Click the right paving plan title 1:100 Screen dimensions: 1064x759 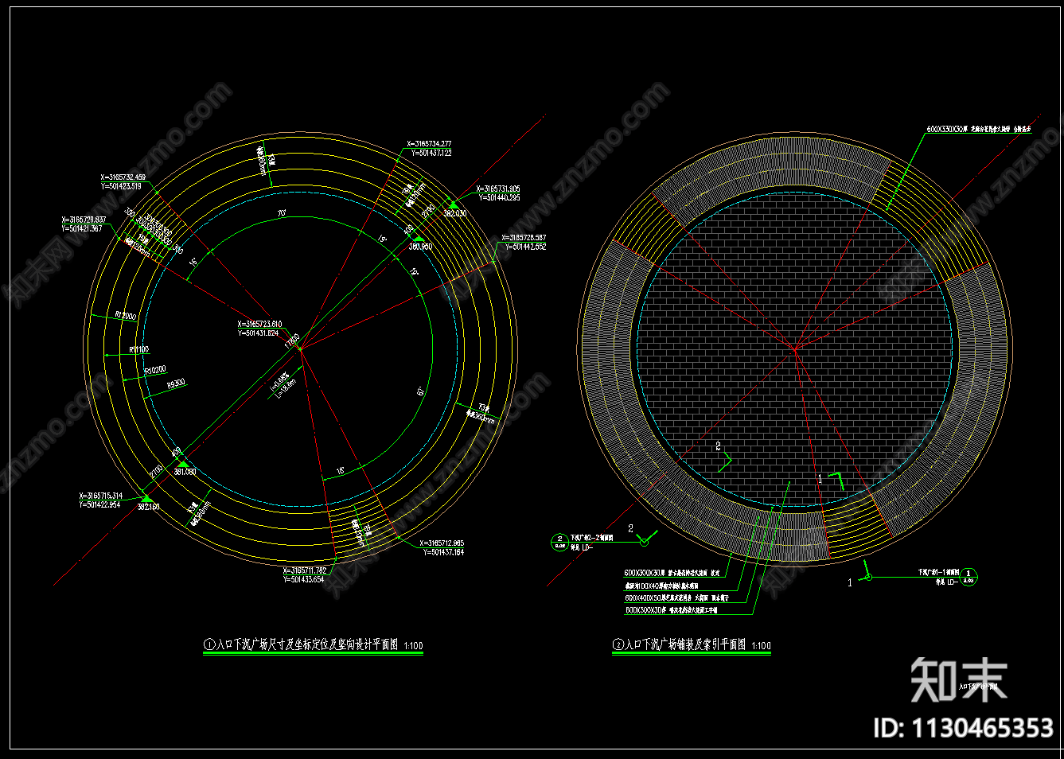pos(691,645)
